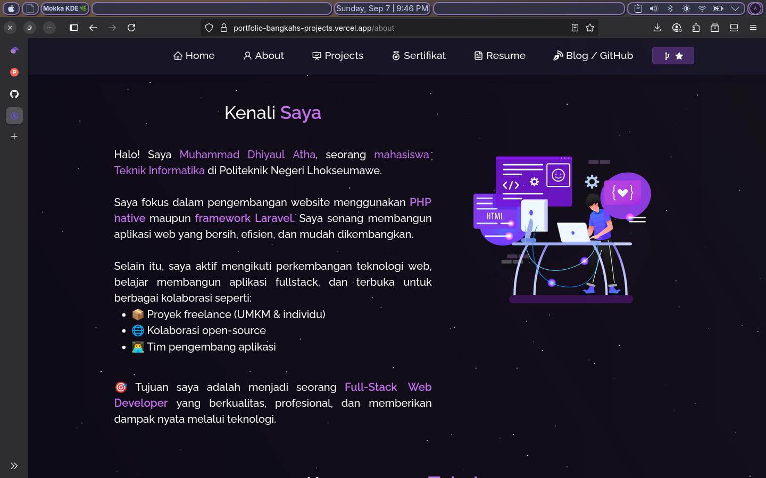
Task: Open the GitHub pinned tab in the sidebar
Action: tap(14, 94)
